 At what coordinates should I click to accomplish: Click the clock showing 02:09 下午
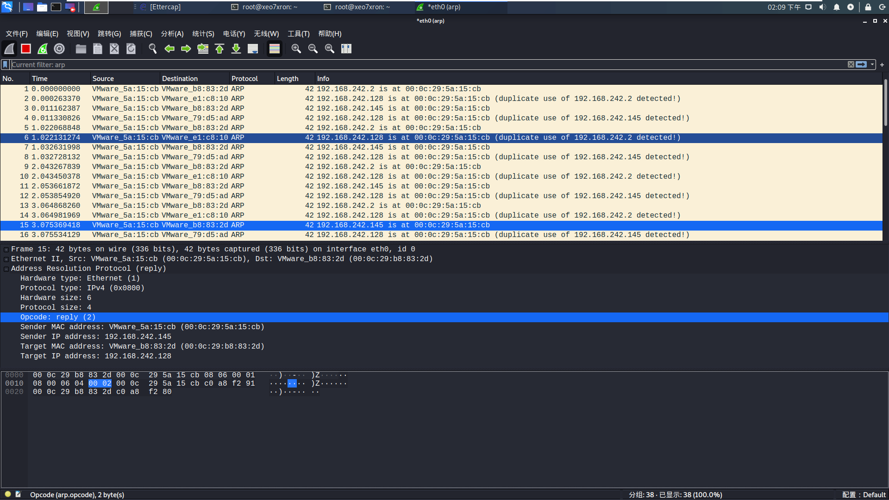coord(784,7)
